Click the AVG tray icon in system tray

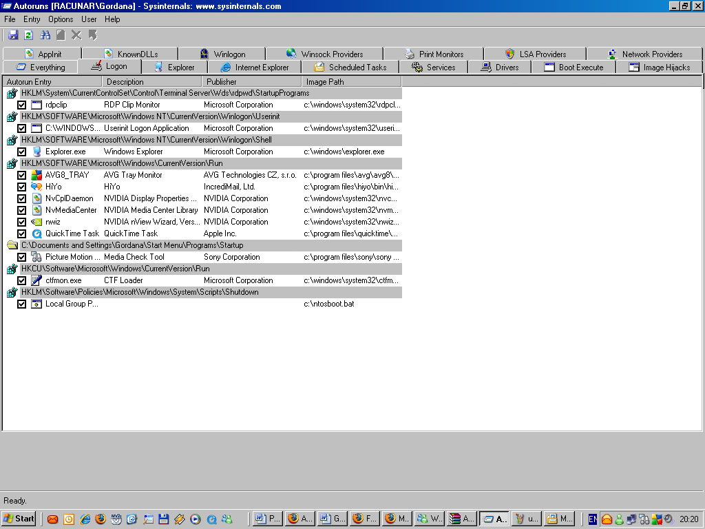click(656, 519)
